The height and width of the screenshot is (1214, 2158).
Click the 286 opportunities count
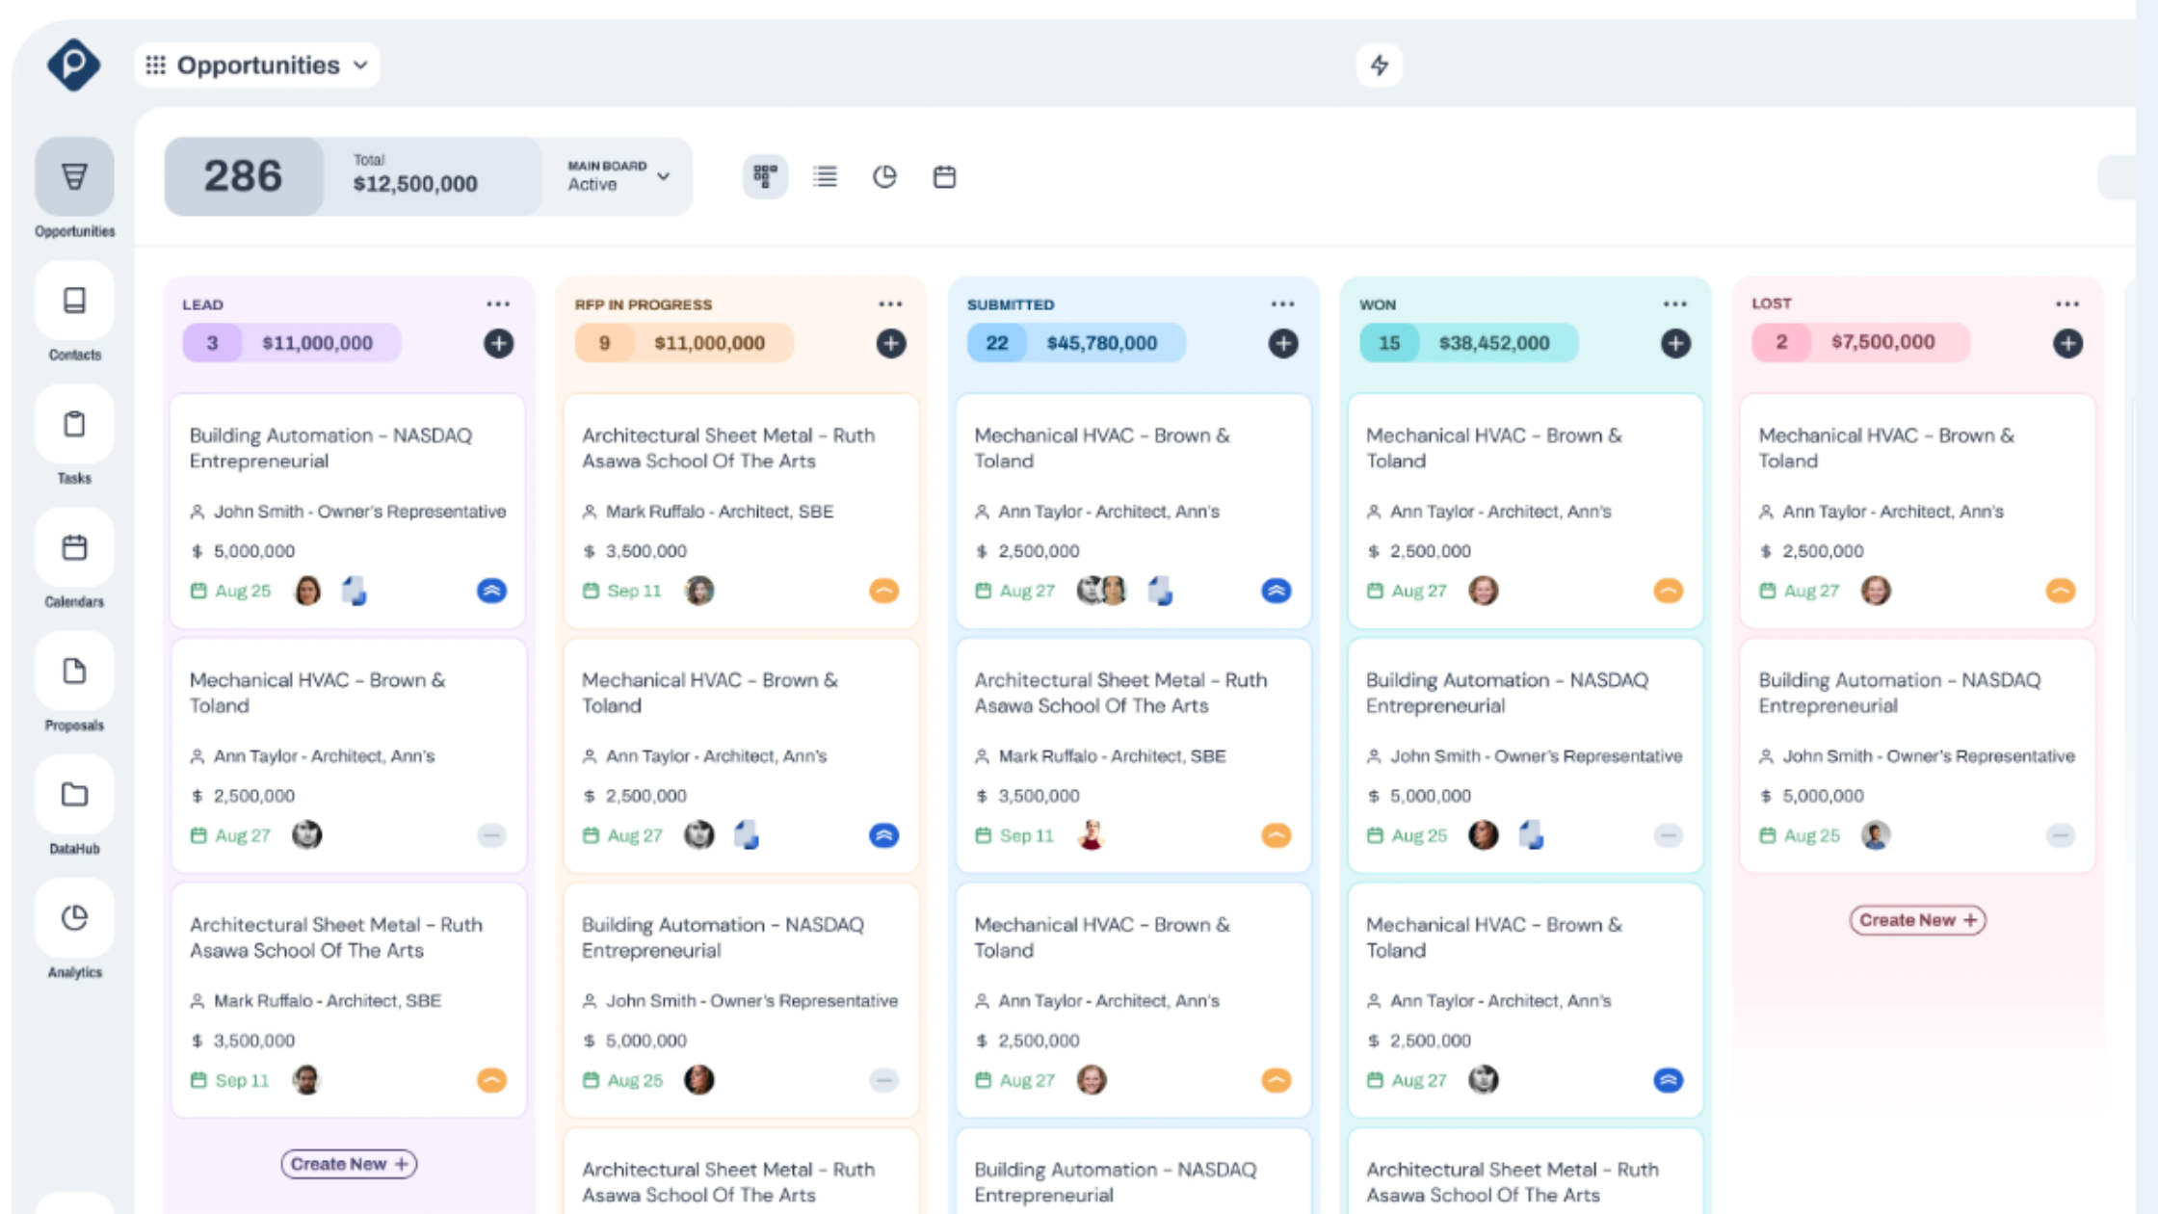point(243,176)
